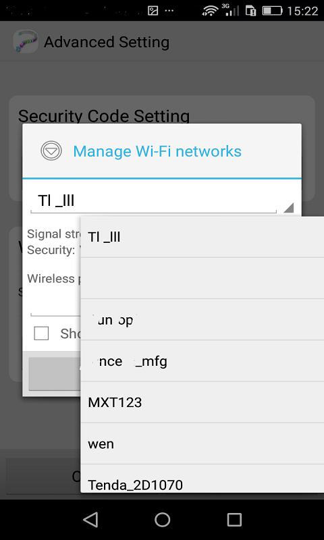Screen dimensions: 324x540
Task: Choose MXT123 network from the list
Action: pos(202,402)
